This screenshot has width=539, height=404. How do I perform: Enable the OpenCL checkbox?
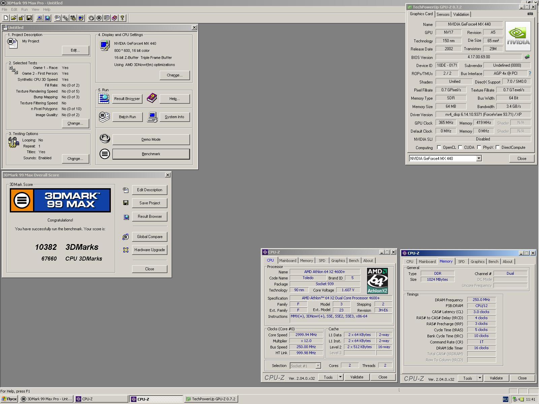pos(439,147)
